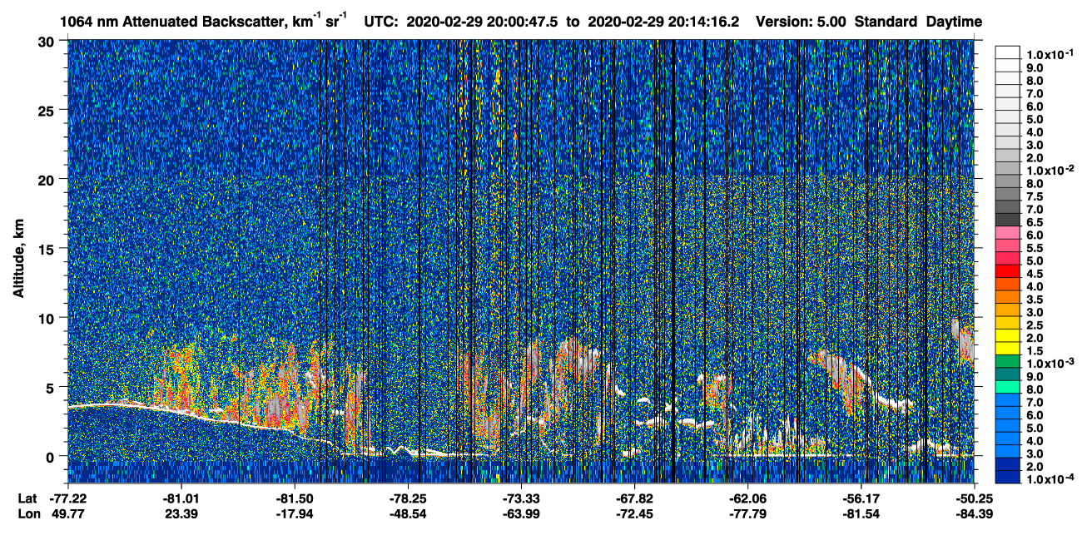Click latitude value '-56.17'
The image size is (1082, 555).
pos(860,498)
